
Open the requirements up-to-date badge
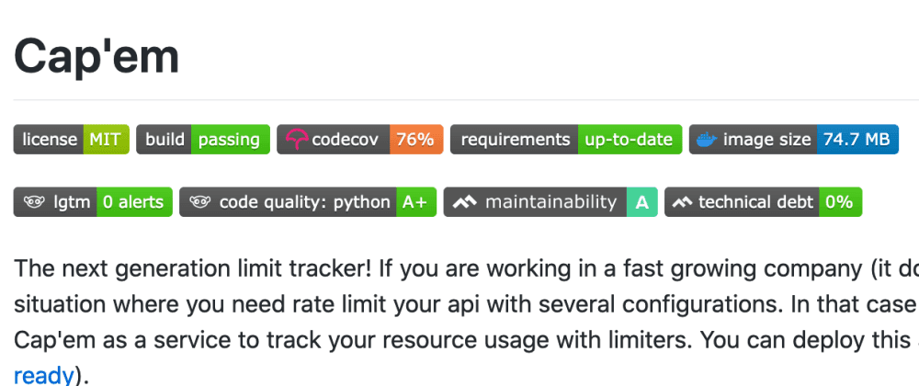pyautogui.click(x=565, y=140)
